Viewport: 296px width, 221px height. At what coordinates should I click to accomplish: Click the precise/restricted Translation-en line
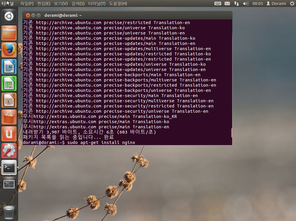coord(106,22)
